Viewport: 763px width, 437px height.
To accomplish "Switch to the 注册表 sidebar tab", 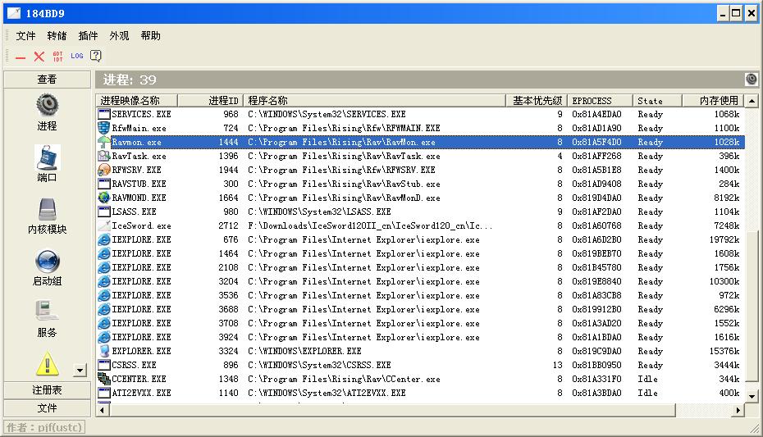I will coord(48,390).
